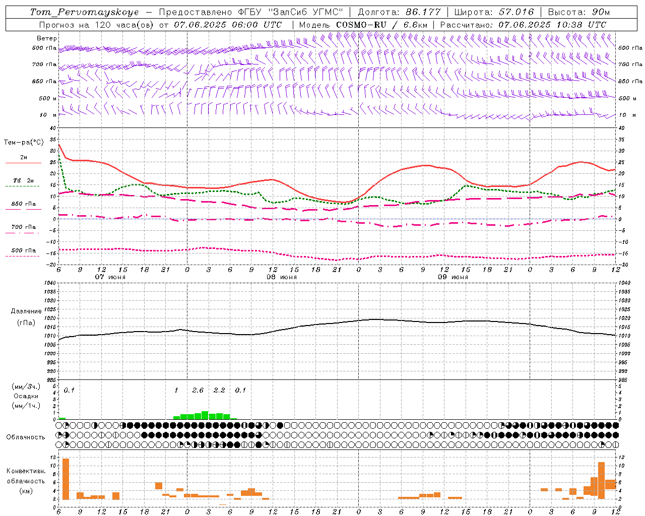Viewport: 645px width, 516px height.
Task: Click the 'Прогноз на 120 часа(ов)' text
Action: (x=97, y=25)
